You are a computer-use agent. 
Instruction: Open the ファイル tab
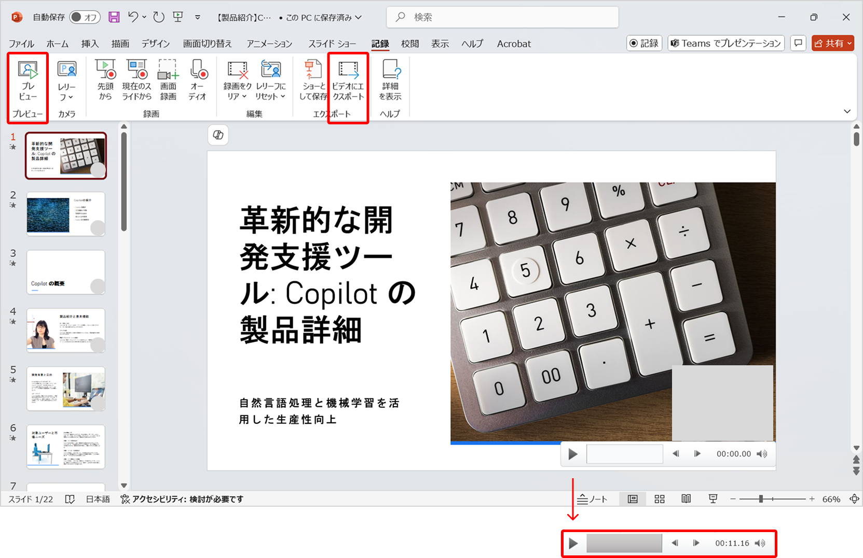pyautogui.click(x=21, y=44)
